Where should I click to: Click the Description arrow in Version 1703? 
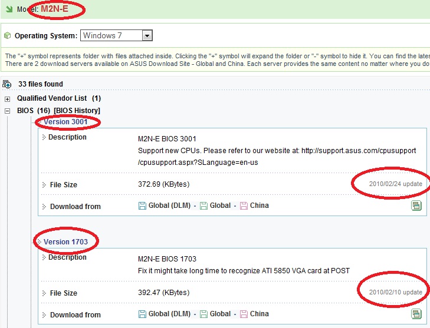tap(44, 257)
